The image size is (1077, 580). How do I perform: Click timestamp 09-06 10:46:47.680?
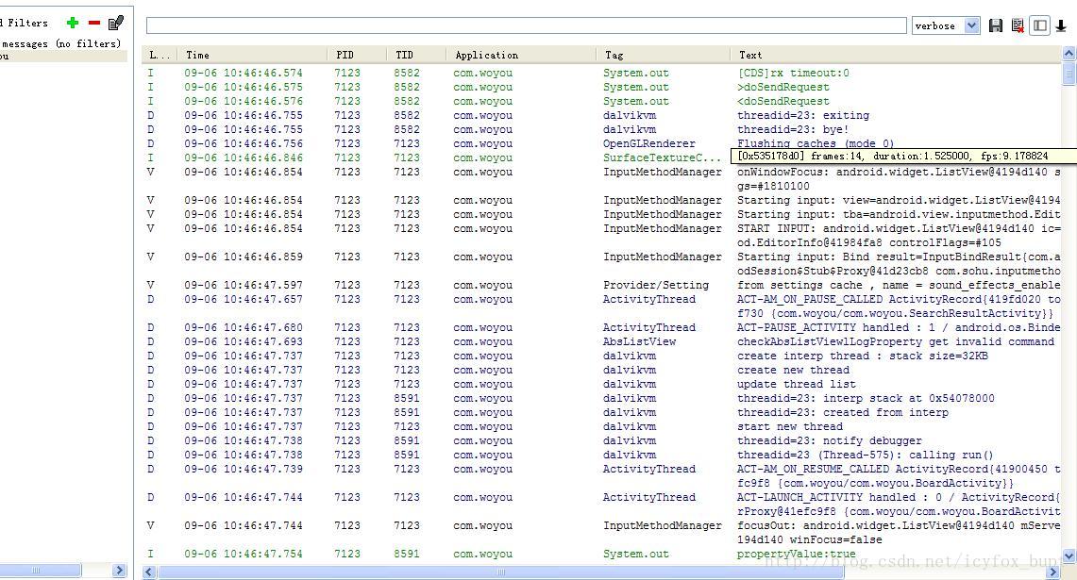click(x=244, y=327)
